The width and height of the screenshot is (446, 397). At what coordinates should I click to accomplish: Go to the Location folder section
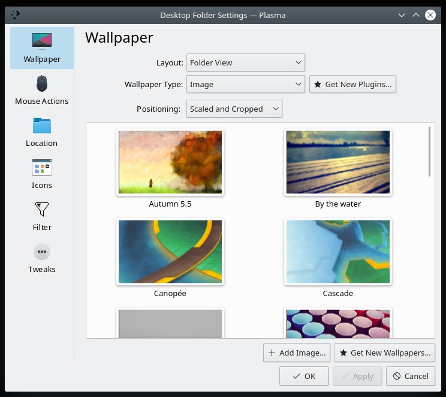point(42,132)
